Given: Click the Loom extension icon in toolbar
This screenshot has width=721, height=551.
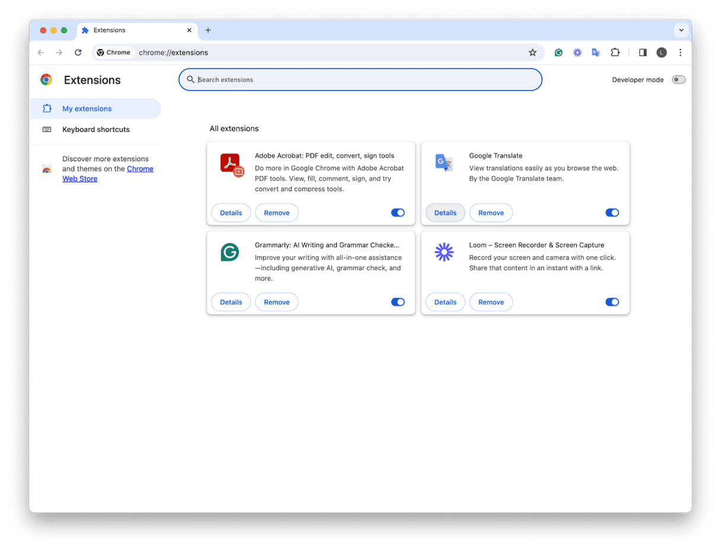Looking at the screenshot, I should [x=577, y=52].
